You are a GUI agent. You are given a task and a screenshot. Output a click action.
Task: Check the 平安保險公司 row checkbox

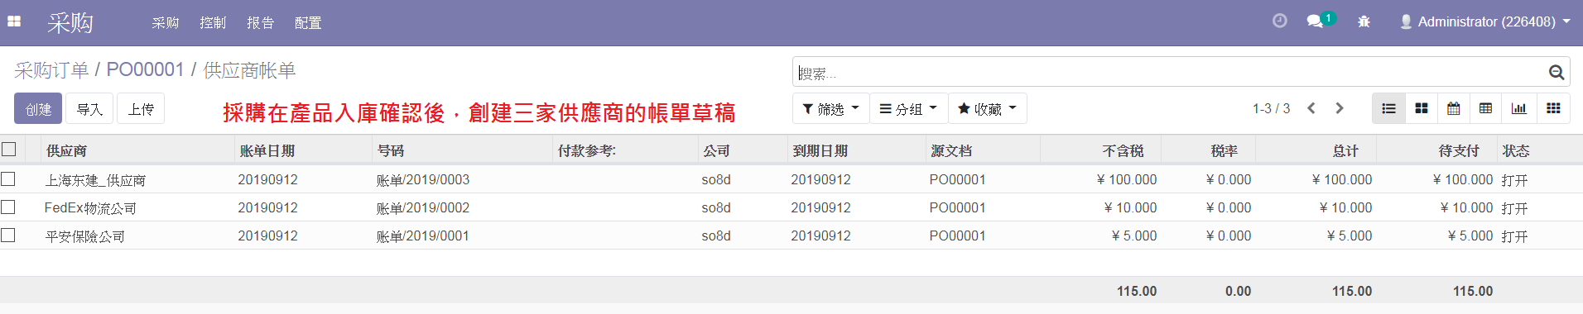pos(8,235)
